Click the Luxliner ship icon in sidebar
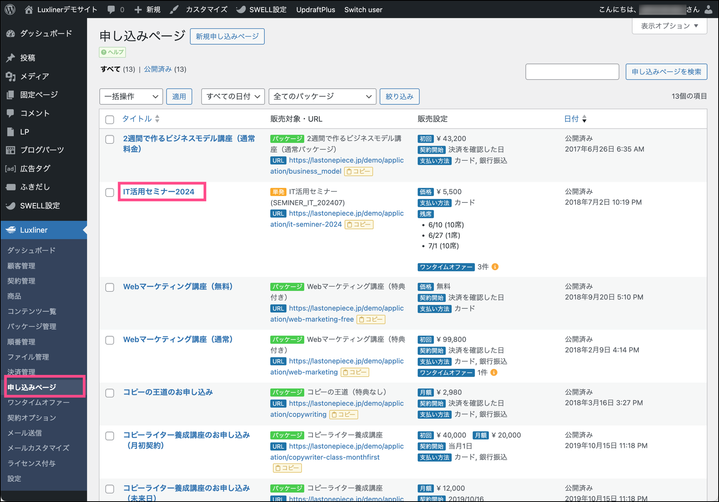Screen dimensions: 719x502 (x=11, y=230)
